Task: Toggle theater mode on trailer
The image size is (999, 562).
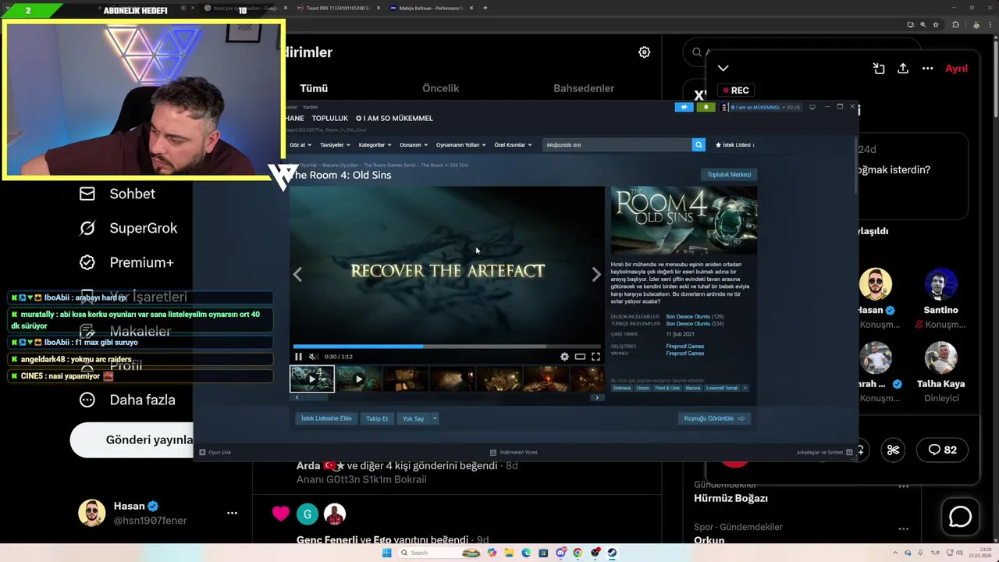Action: click(x=580, y=357)
